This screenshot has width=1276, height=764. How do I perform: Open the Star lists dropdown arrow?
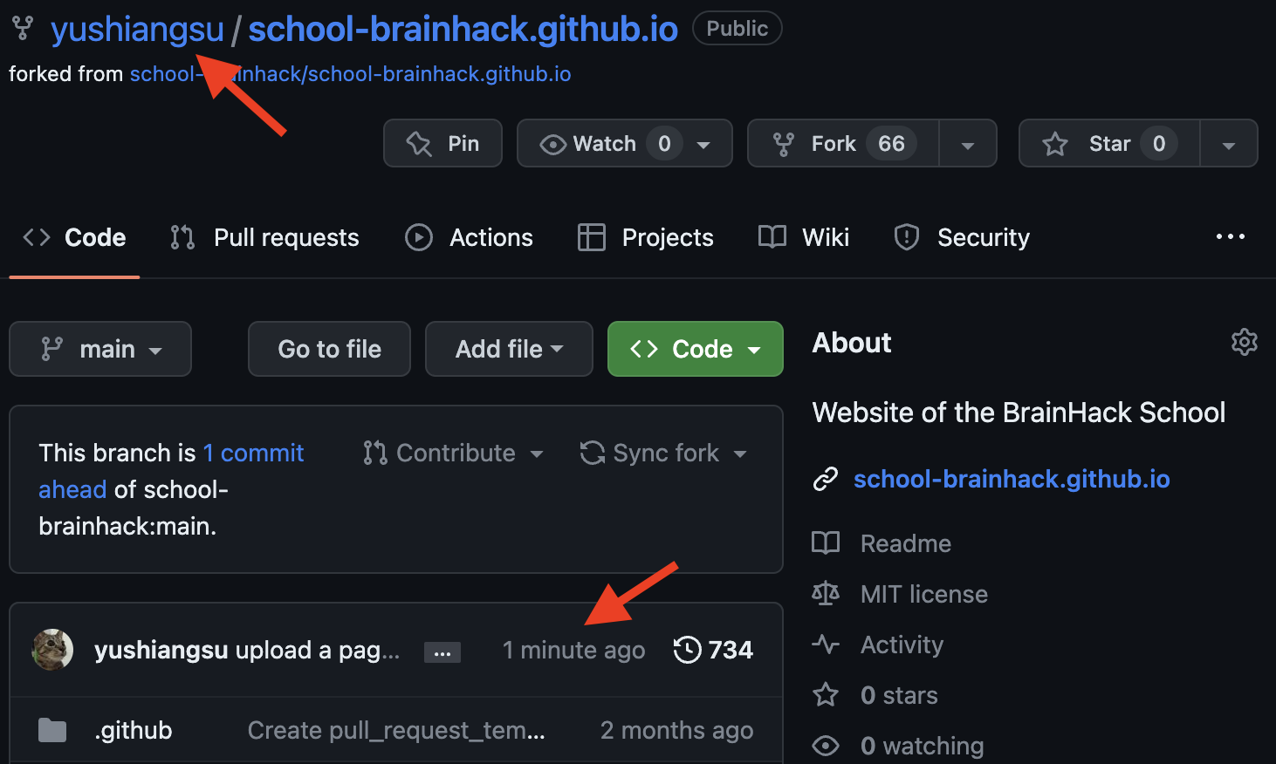point(1229,145)
